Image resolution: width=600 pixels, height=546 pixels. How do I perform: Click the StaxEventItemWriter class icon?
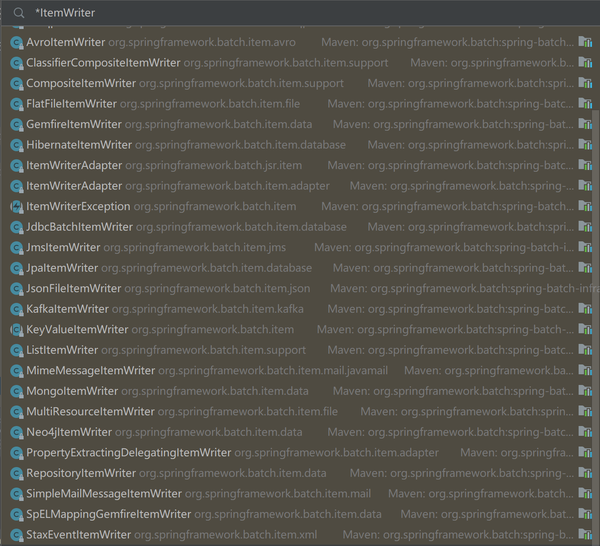point(16,535)
